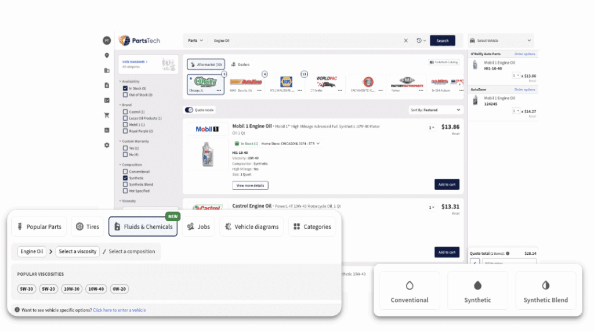The image size is (594, 332).
Task: Click the quote total info icon
Action: (508, 254)
